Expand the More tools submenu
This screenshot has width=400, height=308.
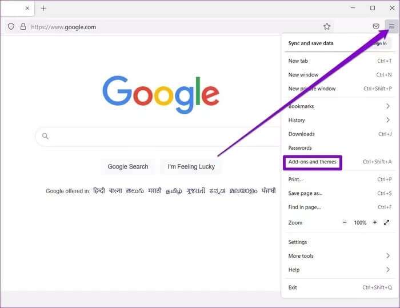[340, 255]
